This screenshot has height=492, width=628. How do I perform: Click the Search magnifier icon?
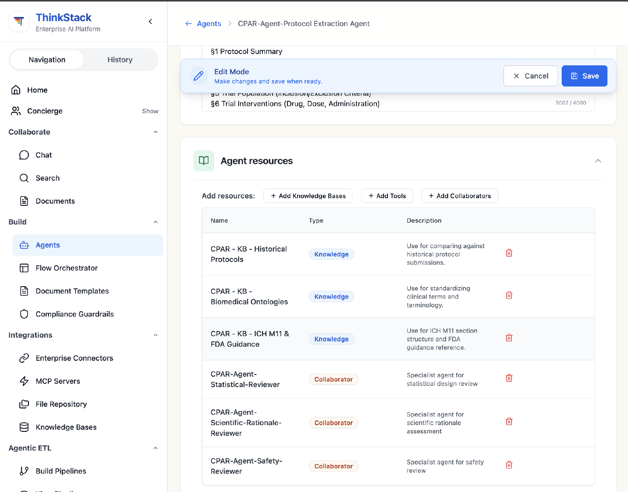(x=24, y=178)
